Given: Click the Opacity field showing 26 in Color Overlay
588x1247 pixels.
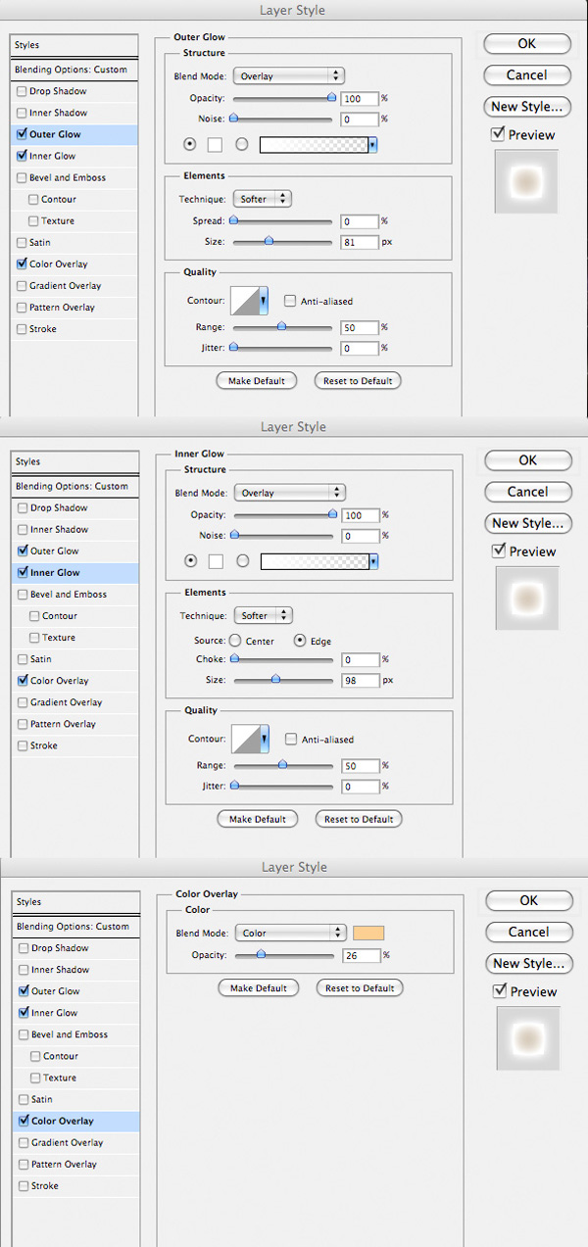Looking at the screenshot, I should 362,955.
